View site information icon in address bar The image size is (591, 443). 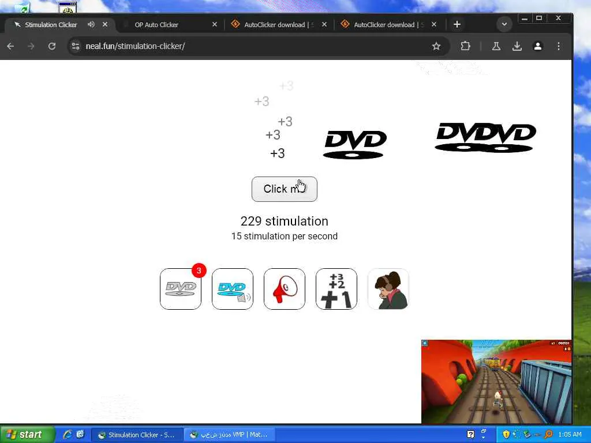(76, 46)
